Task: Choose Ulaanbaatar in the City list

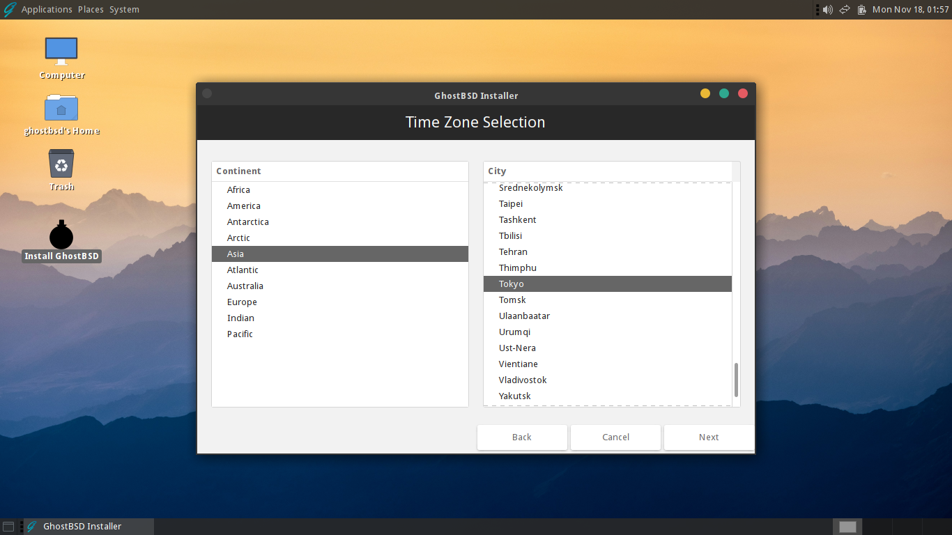Action: point(608,316)
